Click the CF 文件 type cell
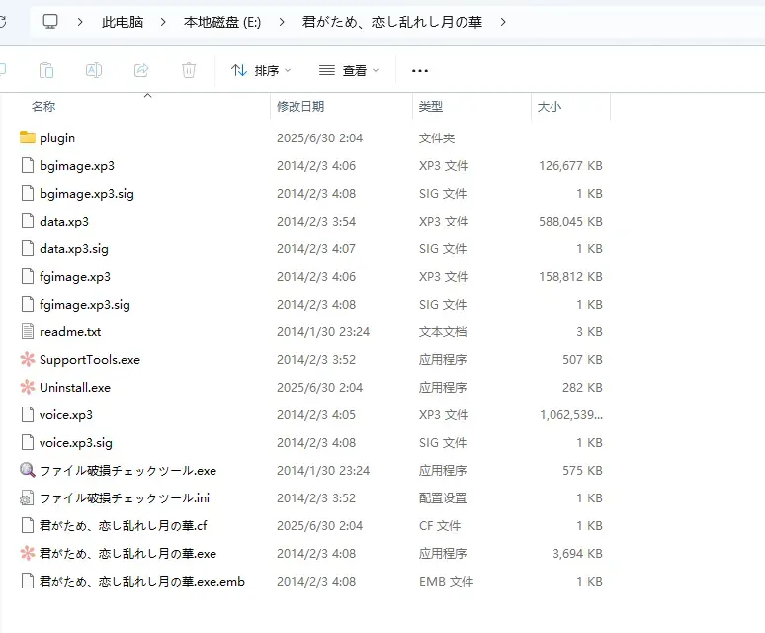Image resolution: width=765 pixels, height=633 pixels. click(440, 525)
